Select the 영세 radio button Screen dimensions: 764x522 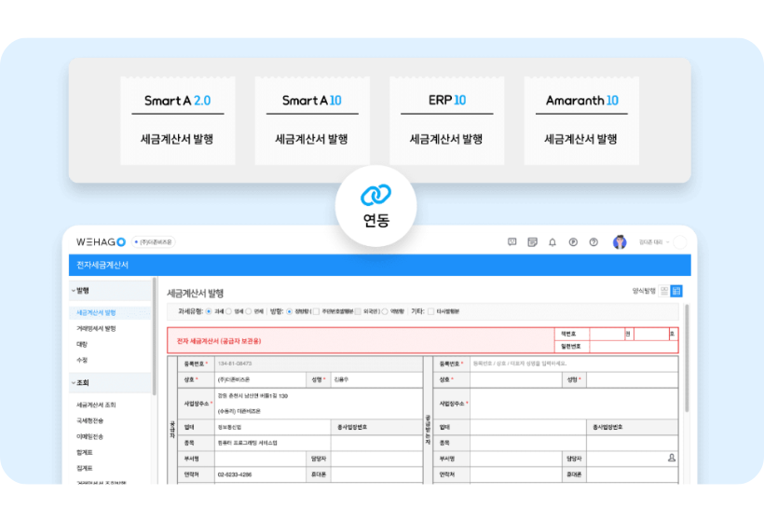(x=228, y=311)
